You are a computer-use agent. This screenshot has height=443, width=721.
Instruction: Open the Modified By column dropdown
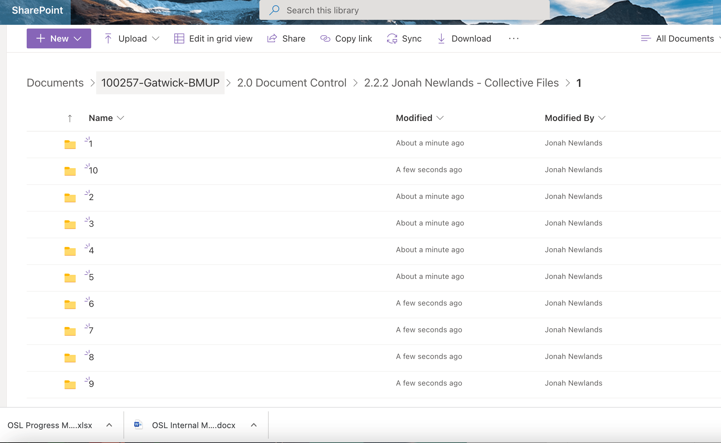tap(602, 118)
